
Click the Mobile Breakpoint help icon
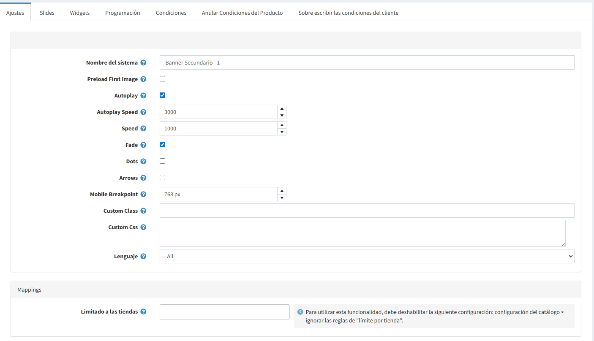pyautogui.click(x=143, y=195)
